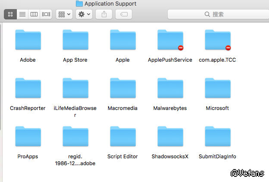Open the item arrangement dropdown
The width and height of the screenshot is (269, 182).
(64, 14)
